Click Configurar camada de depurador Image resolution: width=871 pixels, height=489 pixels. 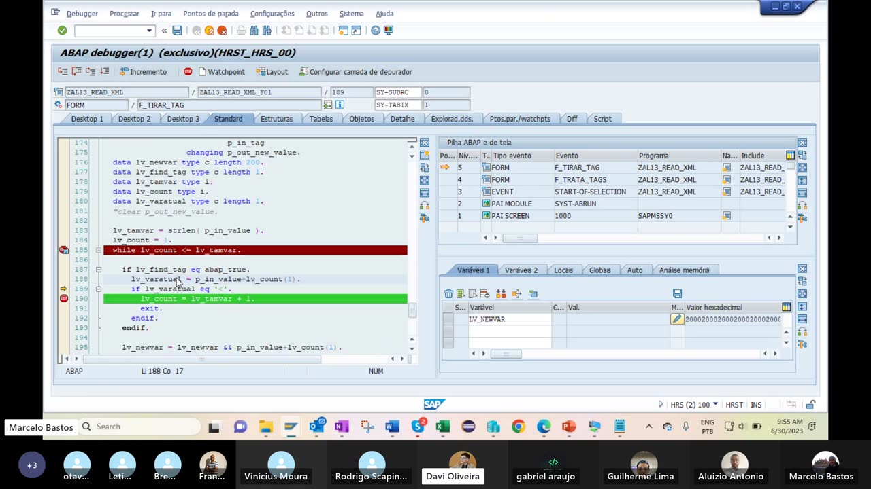pyautogui.click(x=356, y=71)
